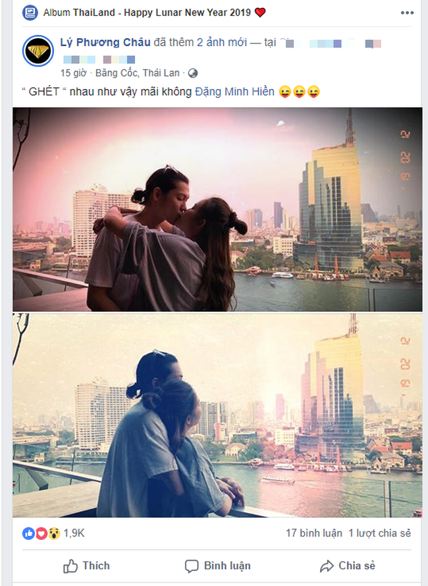Open the Lý Phương Châu profile link
Image resolution: width=428 pixels, height=586 pixels.
pyautogui.click(x=105, y=43)
